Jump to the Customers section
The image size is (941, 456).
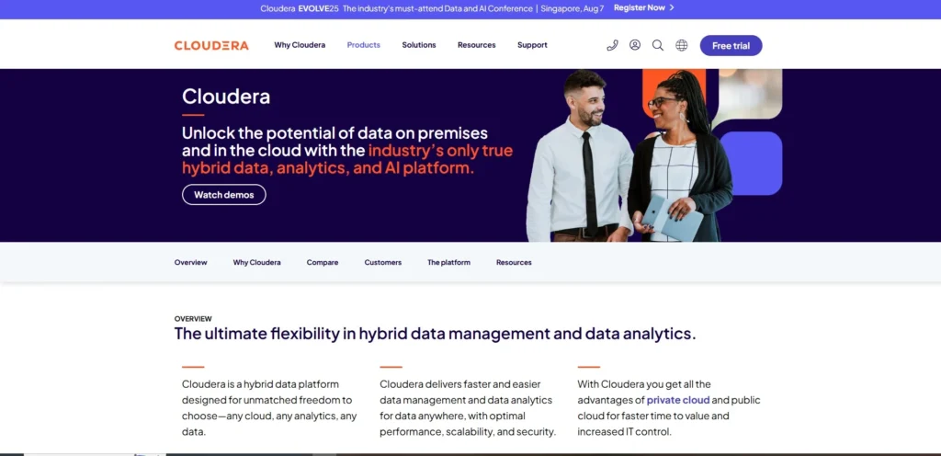point(383,262)
